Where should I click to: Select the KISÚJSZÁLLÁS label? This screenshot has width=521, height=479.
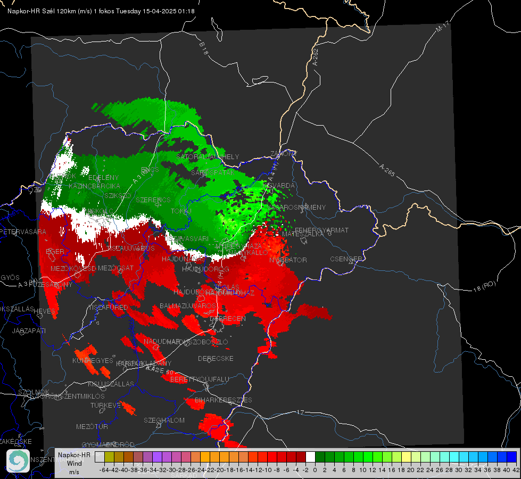[111, 384]
